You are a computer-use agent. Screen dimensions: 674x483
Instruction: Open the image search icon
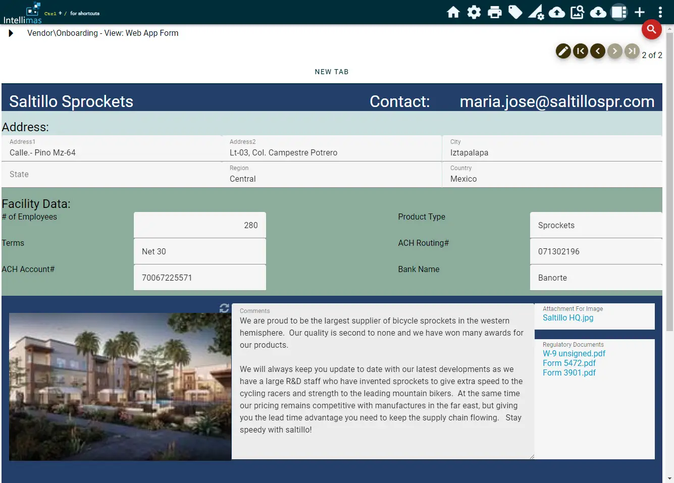577,12
